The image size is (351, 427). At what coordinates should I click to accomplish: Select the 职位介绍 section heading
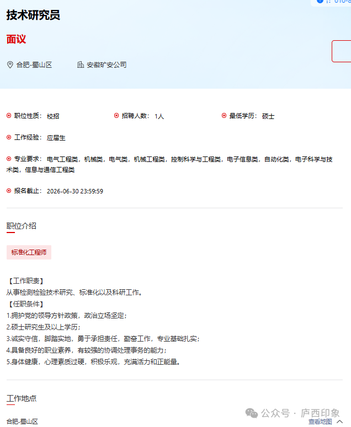(x=22, y=226)
